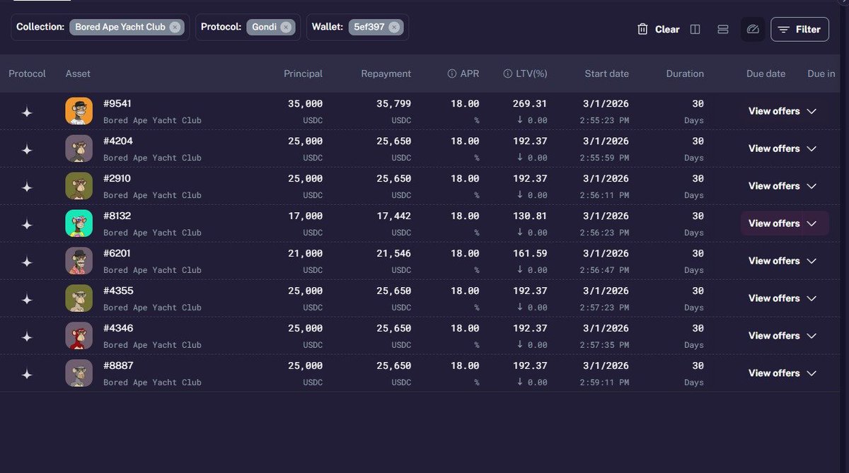Open the ape #8887 thumbnail

click(79, 373)
